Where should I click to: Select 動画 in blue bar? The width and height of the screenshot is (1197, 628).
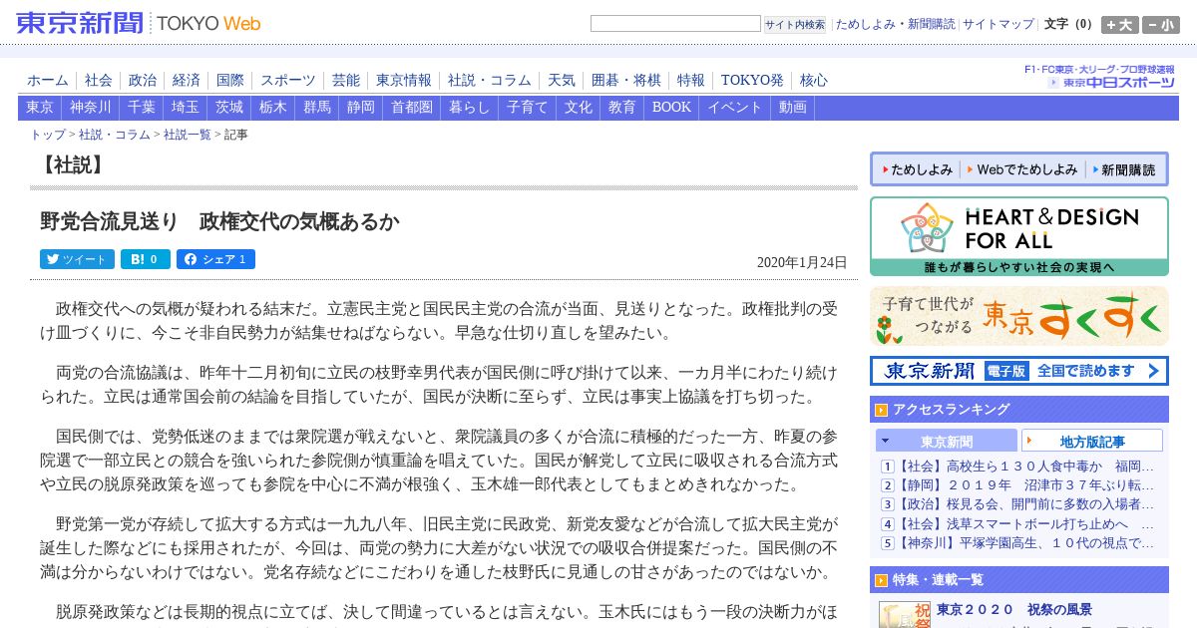click(793, 108)
